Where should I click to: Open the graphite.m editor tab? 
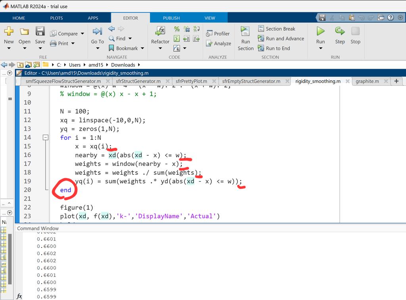point(367,81)
